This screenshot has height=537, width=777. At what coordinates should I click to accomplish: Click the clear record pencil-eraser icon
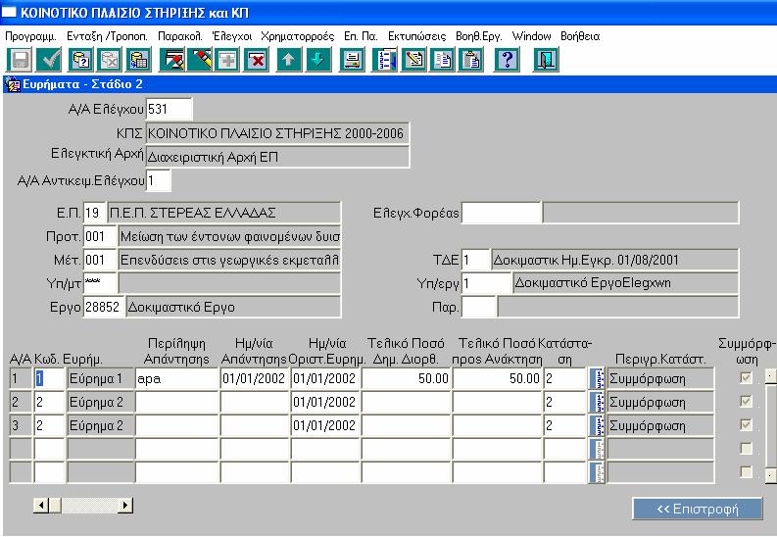coord(200,60)
